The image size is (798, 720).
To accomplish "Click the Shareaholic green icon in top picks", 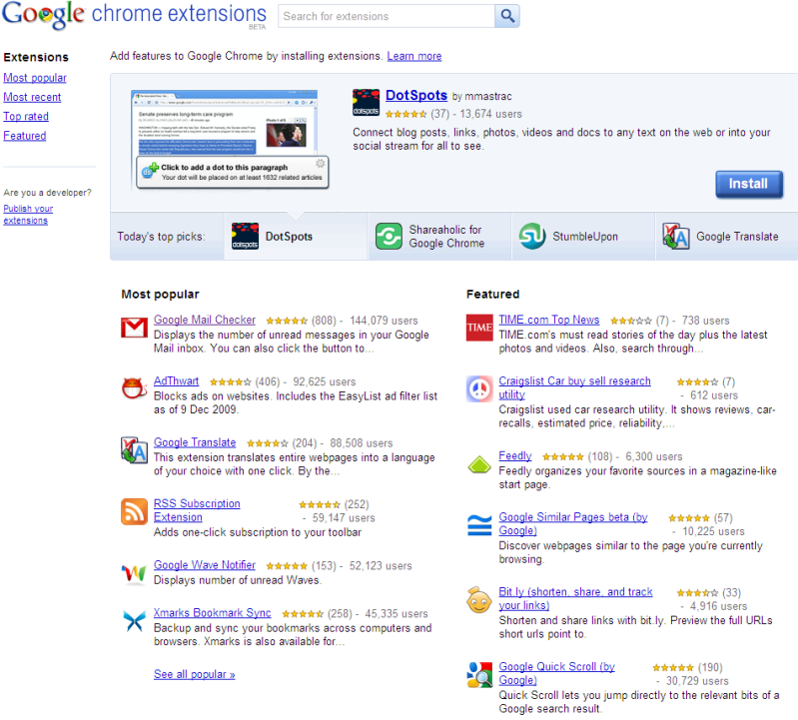I will click(x=389, y=236).
